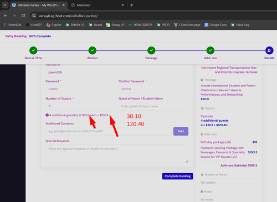
Task: Click the 4 additional guests summary text
Action: point(214,121)
